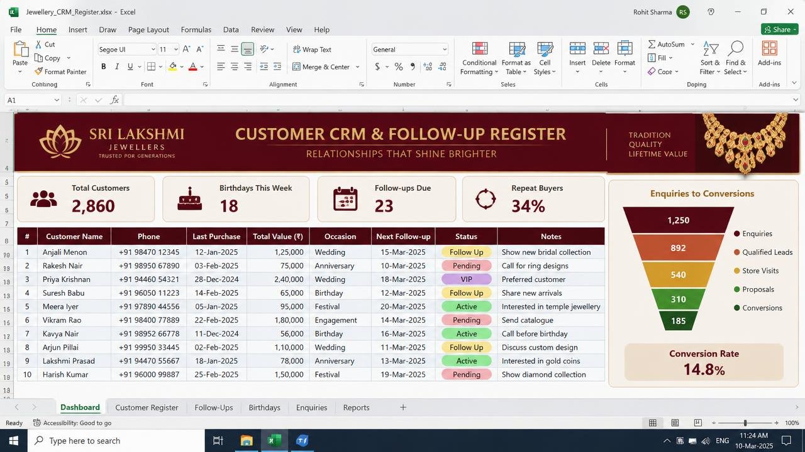
Task: Add a new sheet with plus button
Action: [403, 407]
